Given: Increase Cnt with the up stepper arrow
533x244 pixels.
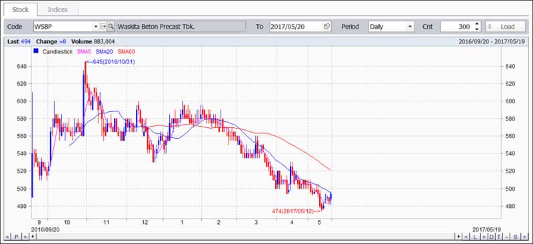Looking at the screenshot, I should coord(477,24).
